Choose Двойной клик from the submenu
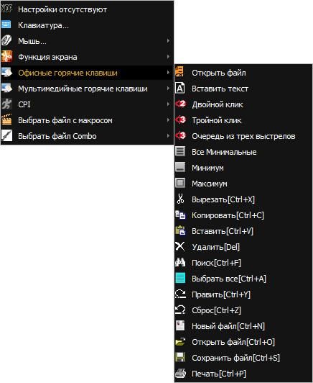Image resolution: width=313 pixels, height=383 pixels. [x=243, y=104]
